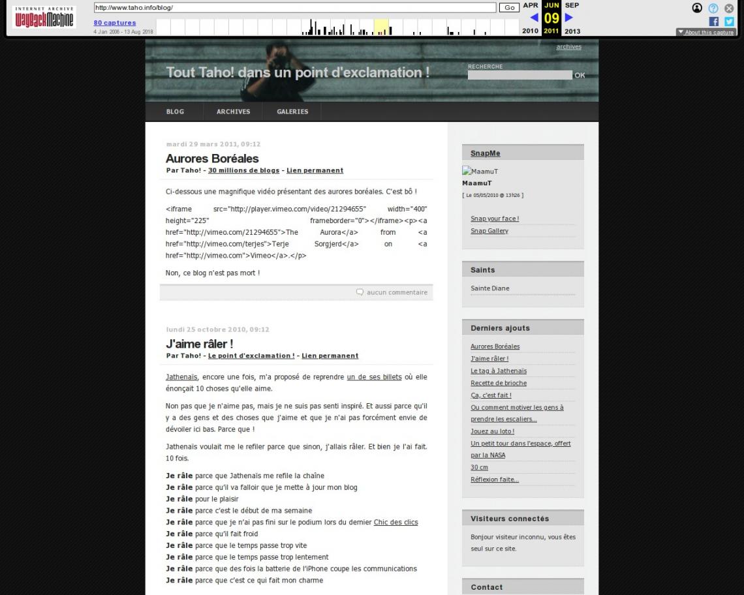Expand the About this capture dropdown
744x595 pixels.
706,32
